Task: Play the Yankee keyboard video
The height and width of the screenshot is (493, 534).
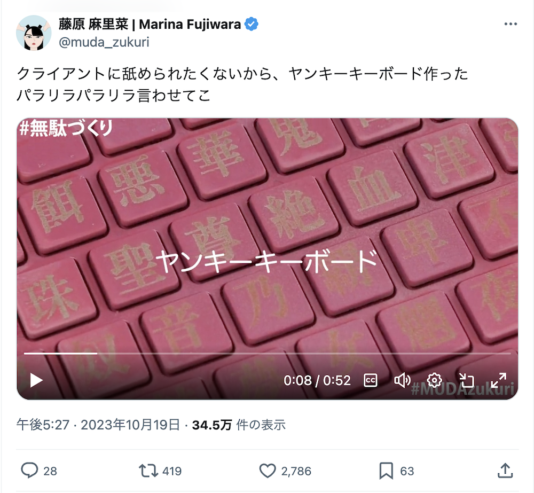Action: pyautogui.click(x=36, y=380)
